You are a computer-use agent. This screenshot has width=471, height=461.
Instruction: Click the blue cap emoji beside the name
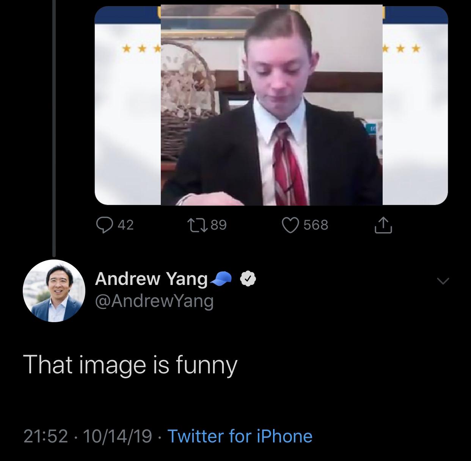click(x=221, y=279)
